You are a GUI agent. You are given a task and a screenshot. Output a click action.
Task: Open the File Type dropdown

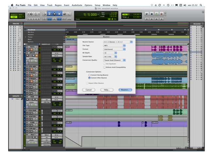pyautogui.click(x=114, y=45)
